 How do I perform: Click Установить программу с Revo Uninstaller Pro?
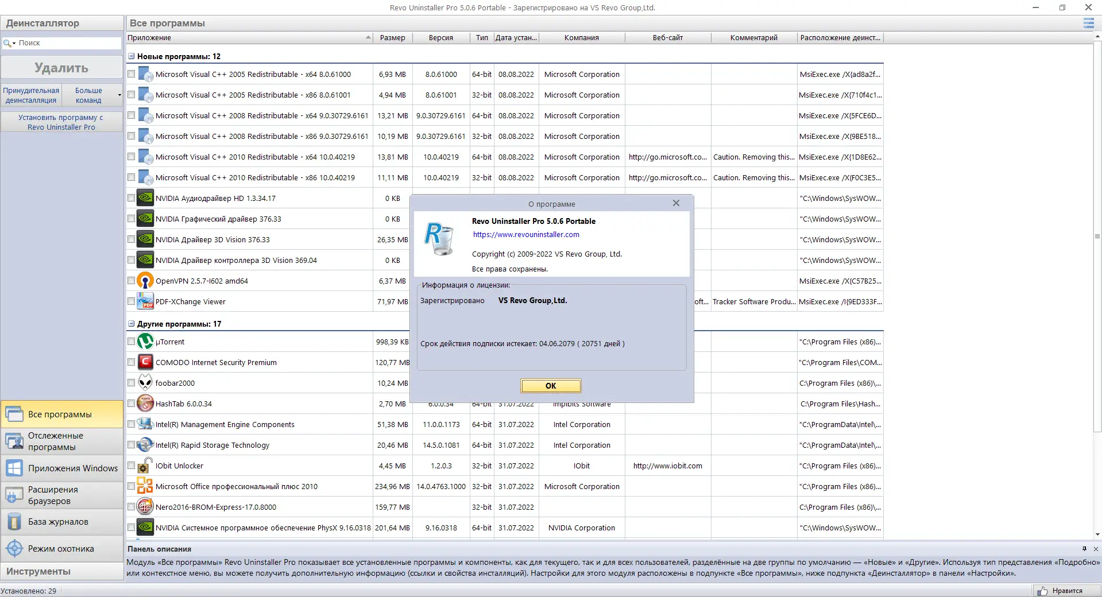(61, 122)
